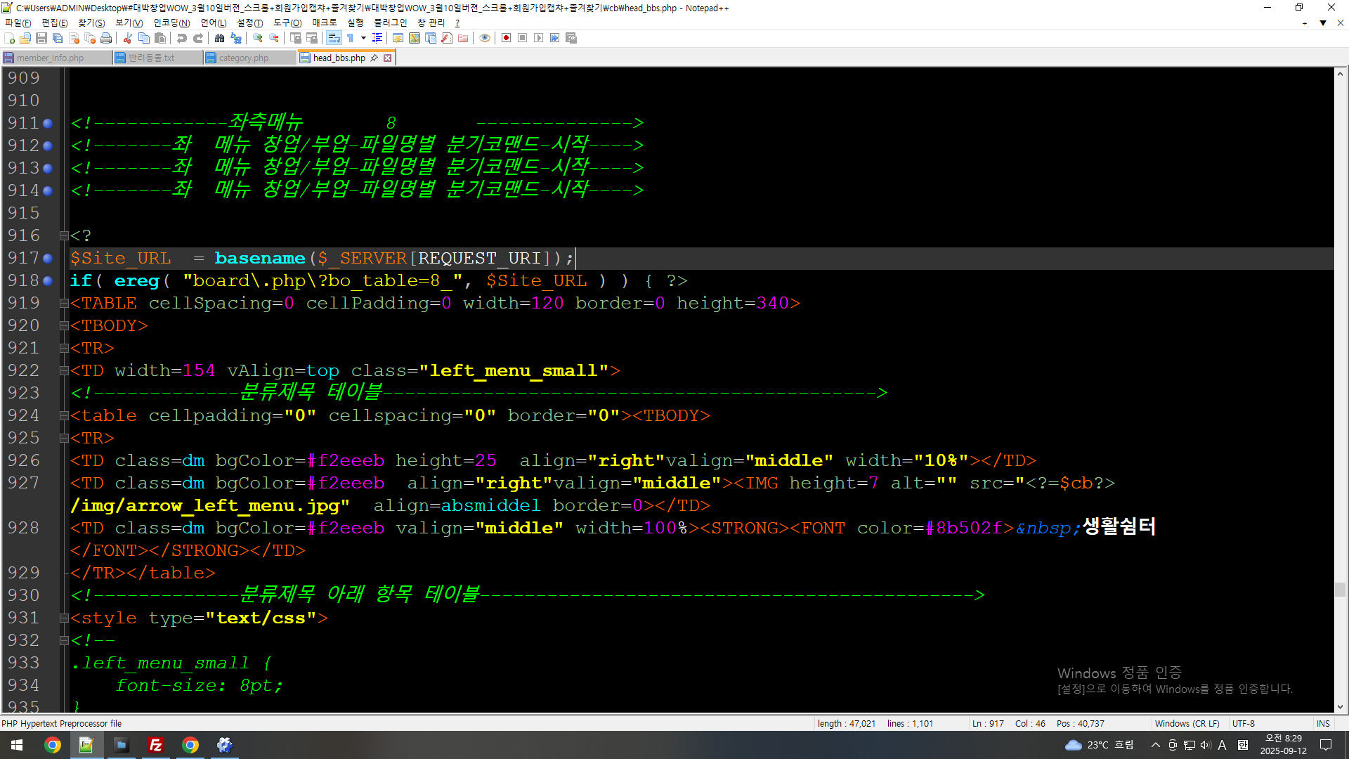Collapse the TABLE fold at line 919
The height and width of the screenshot is (759, 1349).
point(64,303)
